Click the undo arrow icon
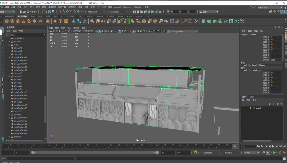 (x=32, y=12)
